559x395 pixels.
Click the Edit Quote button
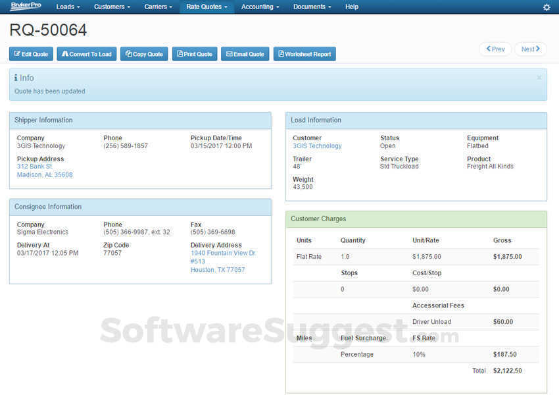tap(31, 54)
